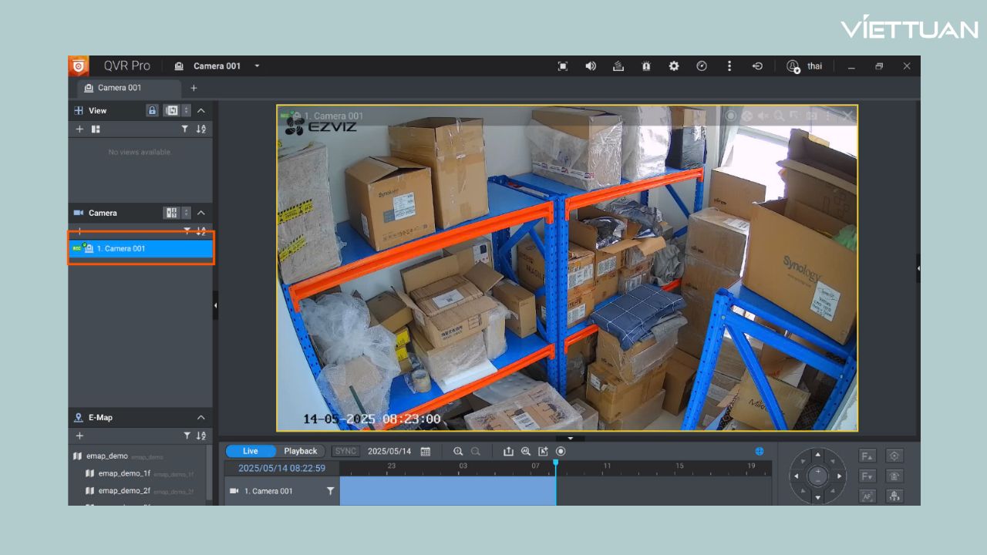Collapse the left sidebar arrow handle

(216, 305)
